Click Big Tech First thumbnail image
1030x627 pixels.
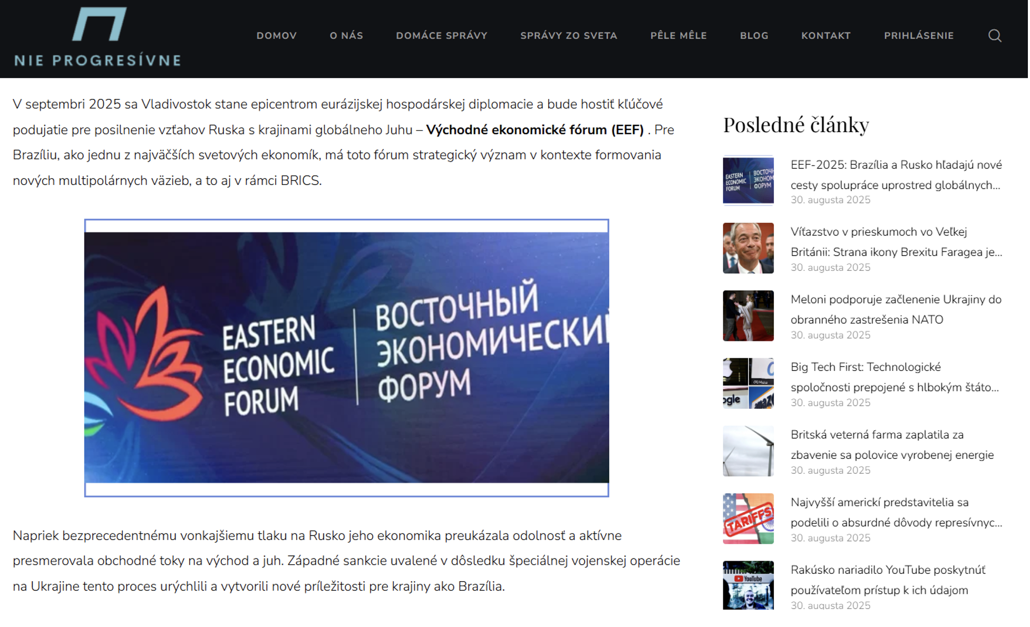750,384
